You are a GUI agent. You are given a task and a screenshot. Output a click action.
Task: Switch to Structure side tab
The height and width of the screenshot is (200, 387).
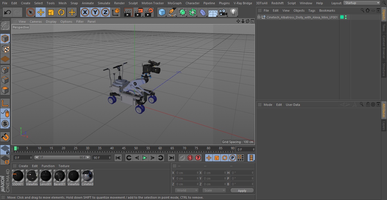coord(384,70)
